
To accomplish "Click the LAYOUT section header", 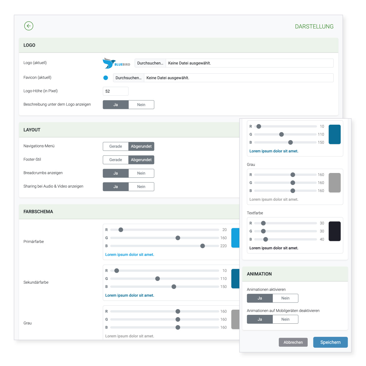I will pyautogui.click(x=129, y=130).
